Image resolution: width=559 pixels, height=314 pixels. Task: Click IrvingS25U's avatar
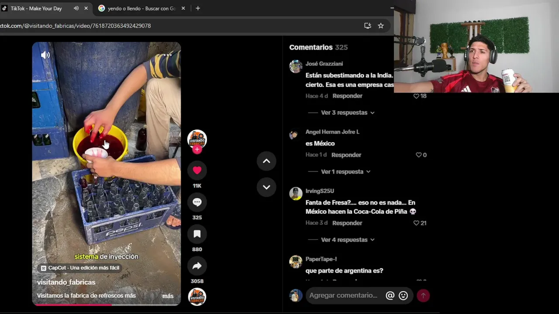(x=296, y=194)
